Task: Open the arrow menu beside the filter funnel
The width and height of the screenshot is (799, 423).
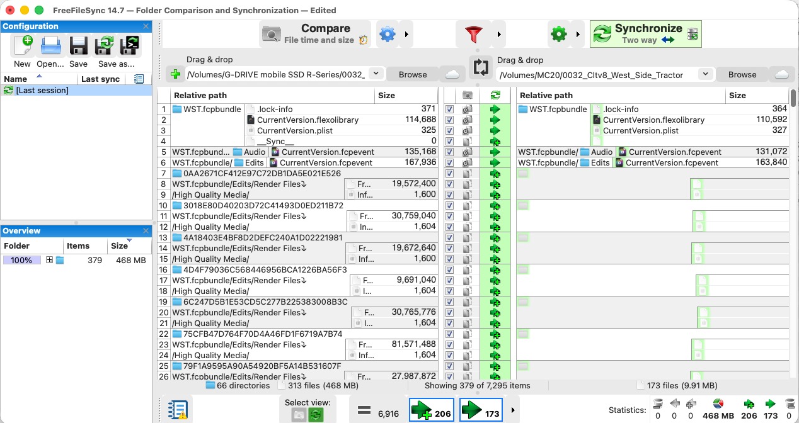Action: (499, 34)
